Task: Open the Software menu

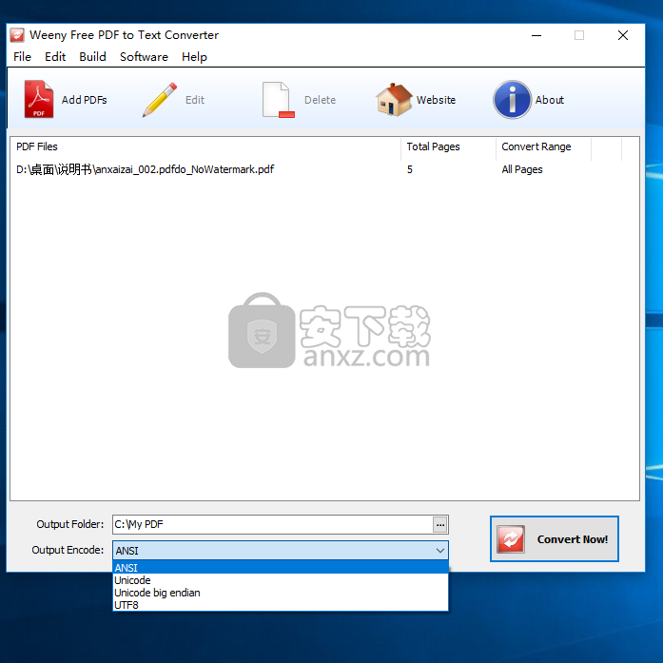Action: (144, 57)
